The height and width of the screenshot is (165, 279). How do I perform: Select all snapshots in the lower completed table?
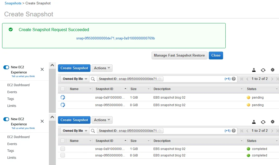(62, 141)
